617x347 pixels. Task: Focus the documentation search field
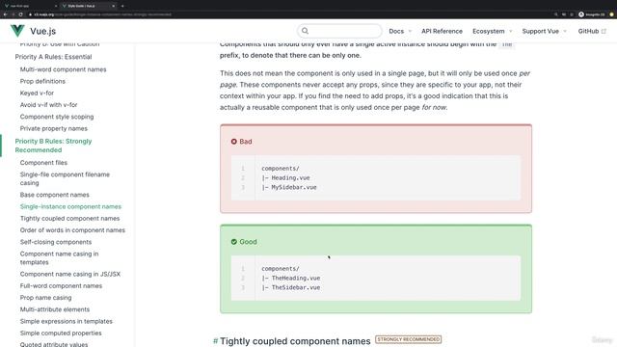pyautogui.click(x=339, y=31)
